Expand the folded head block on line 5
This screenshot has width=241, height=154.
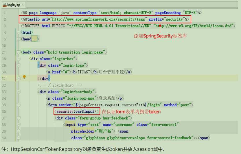[19, 39]
